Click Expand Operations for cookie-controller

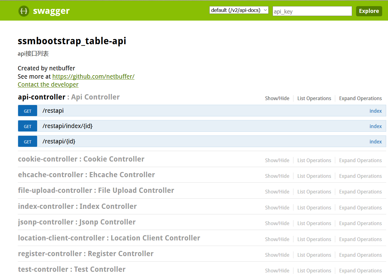(x=360, y=161)
